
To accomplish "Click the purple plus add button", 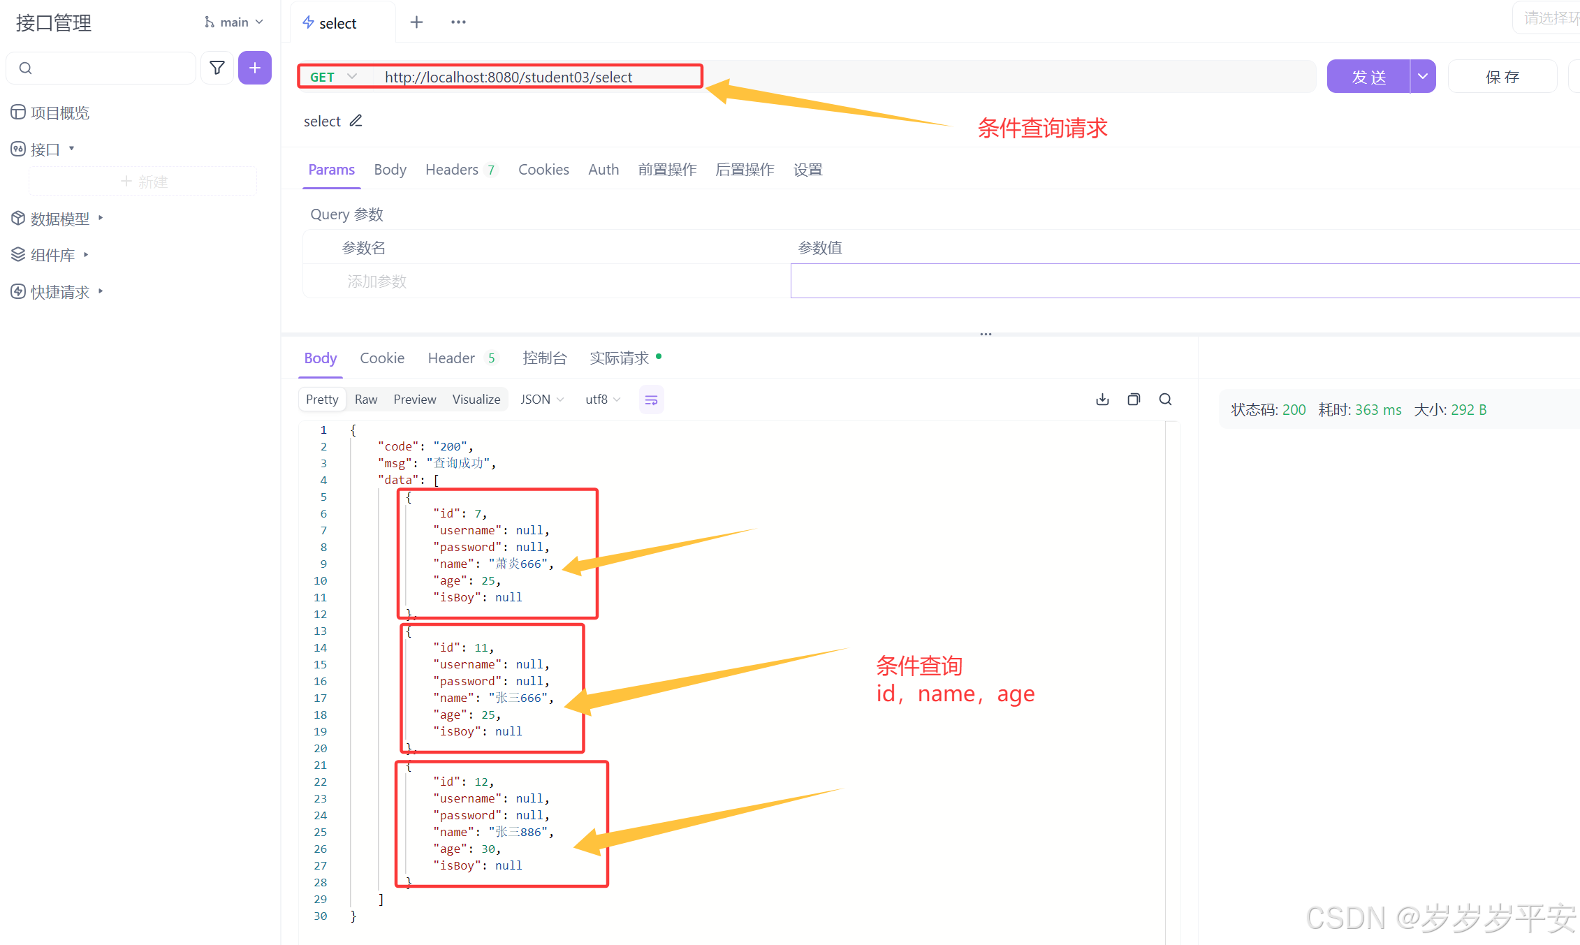I will [x=255, y=68].
